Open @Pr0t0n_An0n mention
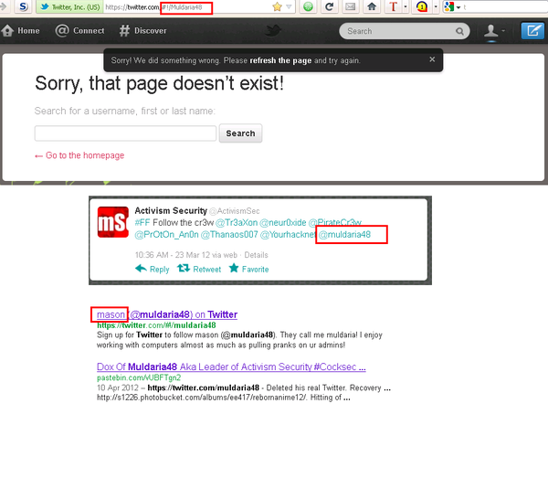The image size is (548, 478). coord(167,235)
